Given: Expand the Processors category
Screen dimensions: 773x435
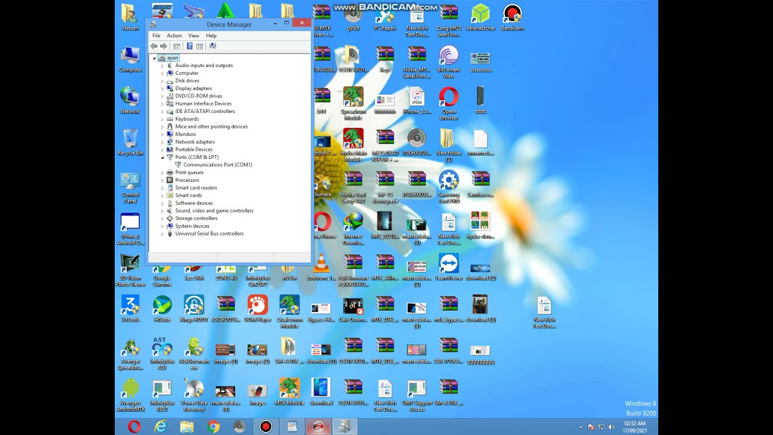Looking at the screenshot, I should (162, 180).
